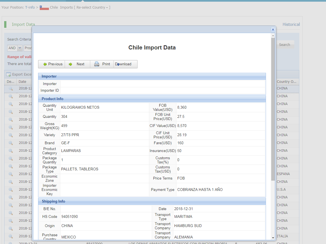Click the Download button
Image resolution: width=326 pixels, height=244 pixels.
tap(123, 64)
